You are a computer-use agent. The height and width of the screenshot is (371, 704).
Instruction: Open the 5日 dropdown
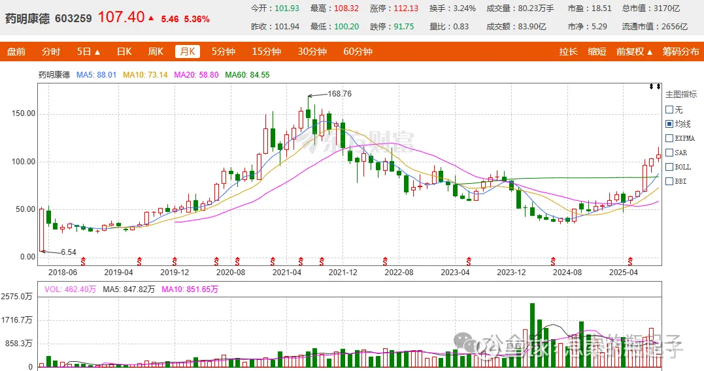[x=88, y=52]
